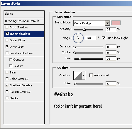Screen dimensions: 132x129
Task: Select Blending Options: Default entry
Action: [x=24, y=21]
